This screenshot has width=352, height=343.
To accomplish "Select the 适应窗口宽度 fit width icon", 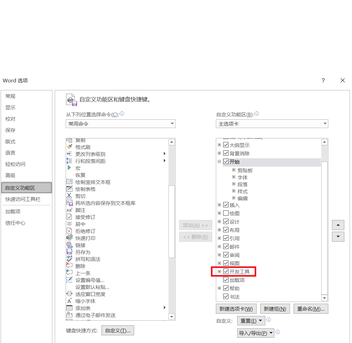I will click(69, 294).
